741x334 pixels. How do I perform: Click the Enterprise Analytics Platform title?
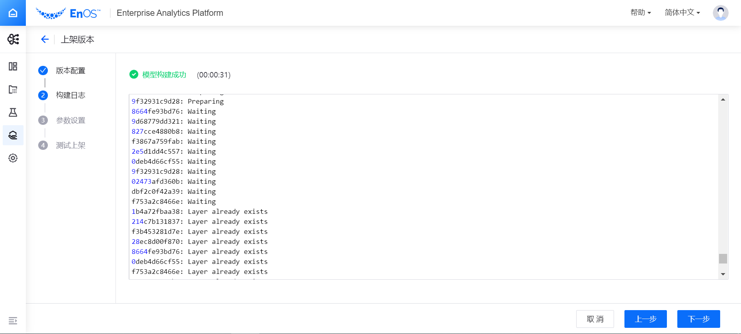tap(170, 13)
